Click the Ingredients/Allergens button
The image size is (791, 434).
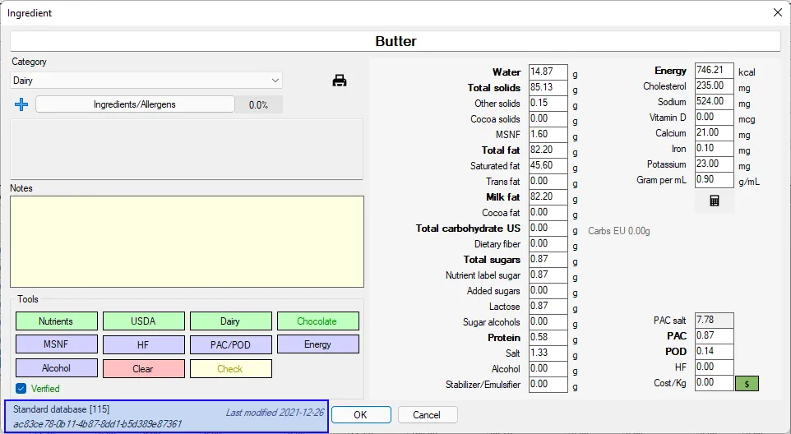click(135, 104)
